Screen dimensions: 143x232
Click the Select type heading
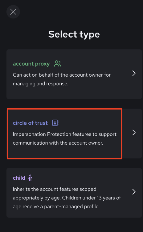(74, 34)
